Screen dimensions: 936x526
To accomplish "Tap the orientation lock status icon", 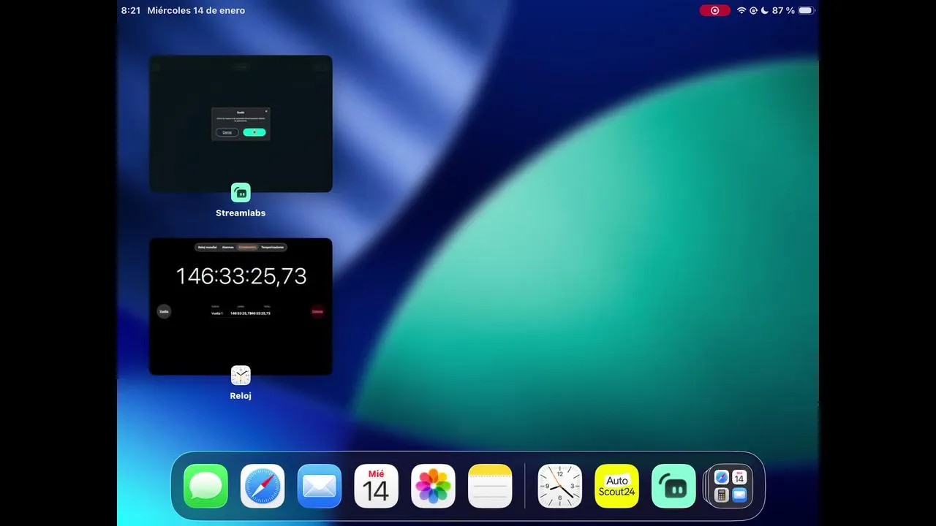I will coord(753,10).
